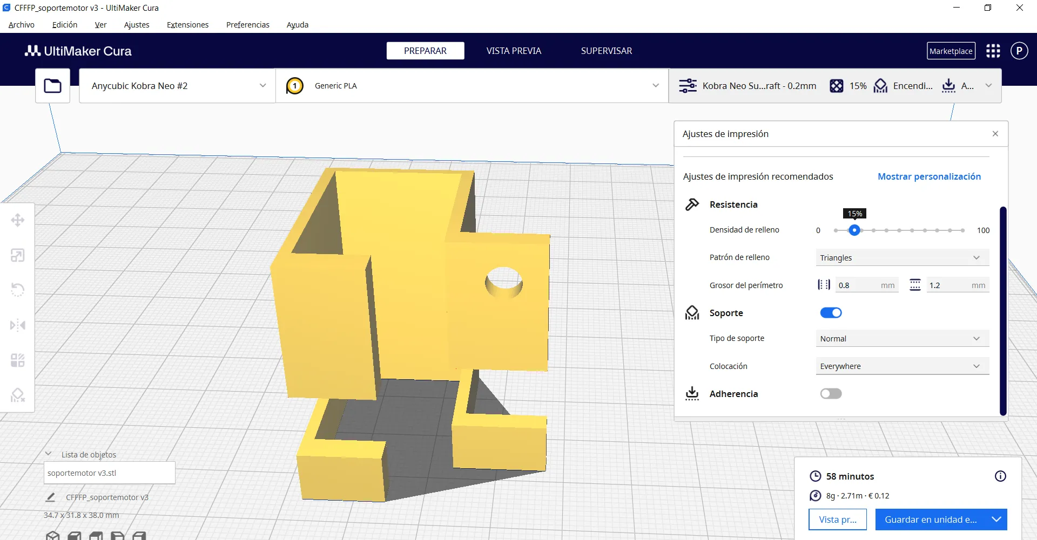Open the Support Blocker tool
Screen dimensions: 1037x540
(x=17, y=395)
